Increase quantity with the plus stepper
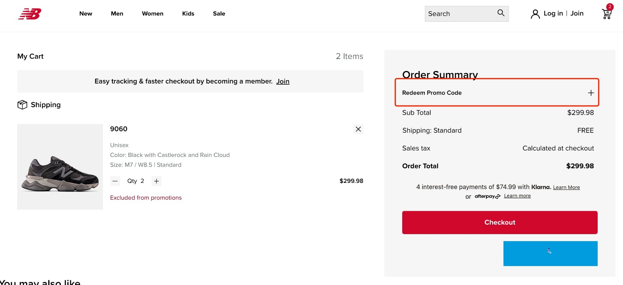Image resolution: width=623 pixels, height=285 pixels. [x=156, y=181]
